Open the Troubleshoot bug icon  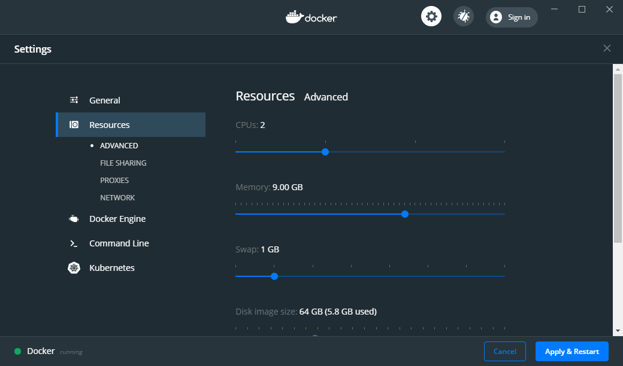463,16
